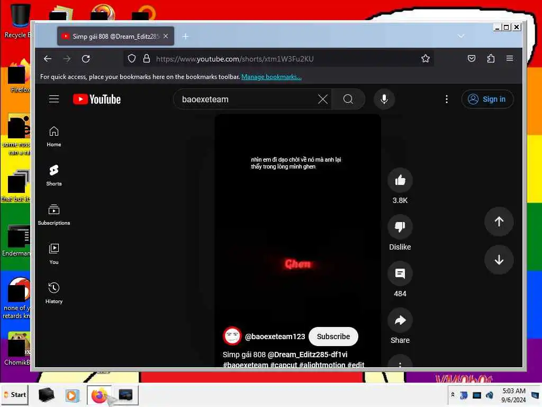Subscribe to baoexeteam123

[x=333, y=337]
